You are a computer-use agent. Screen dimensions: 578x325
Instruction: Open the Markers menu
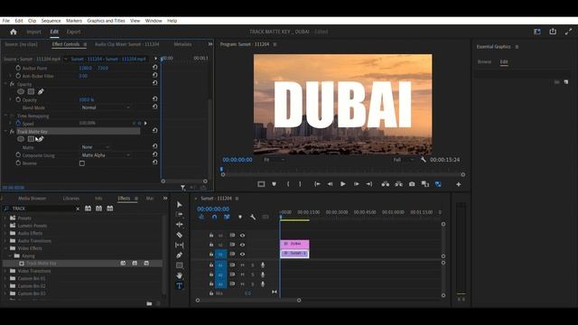74,21
